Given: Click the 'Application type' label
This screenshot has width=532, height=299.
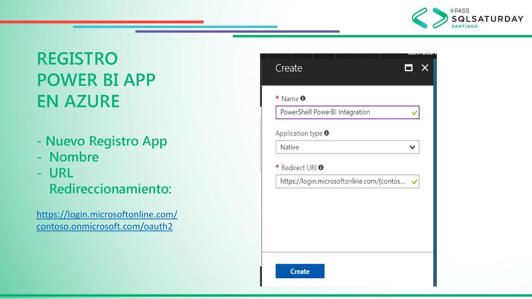Looking at the screenshot, I should 299,133.
